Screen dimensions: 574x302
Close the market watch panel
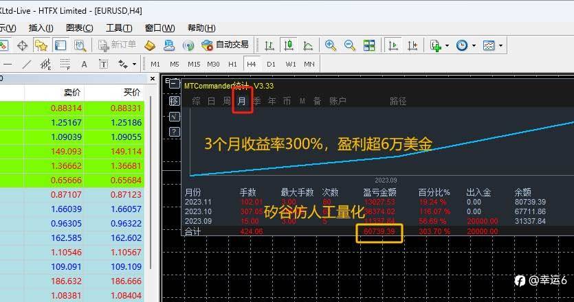pos(153,79)
